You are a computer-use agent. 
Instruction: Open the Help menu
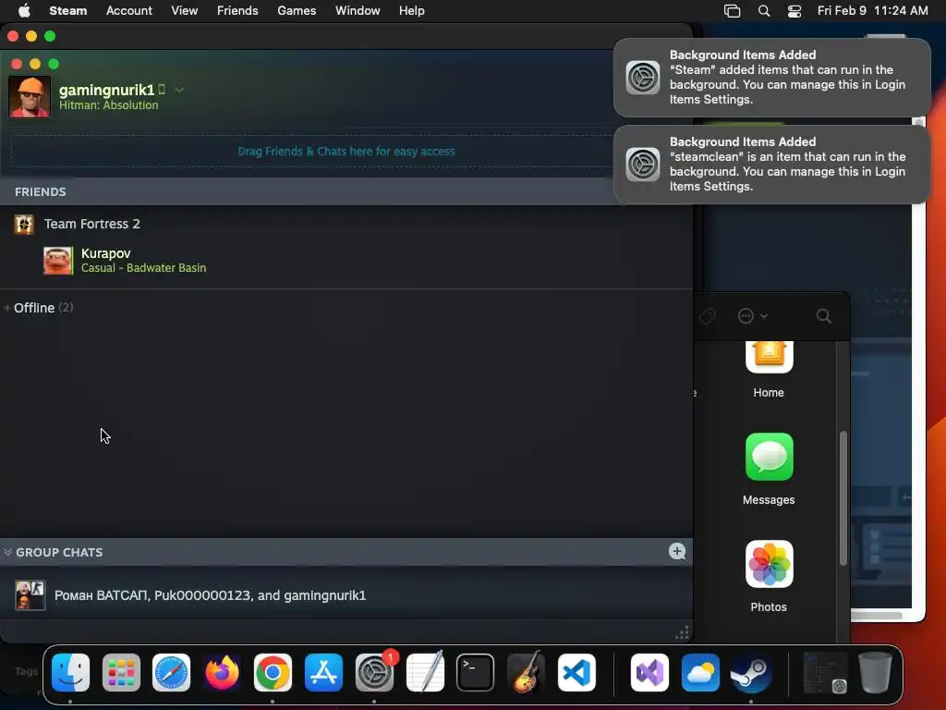(411, 11)
